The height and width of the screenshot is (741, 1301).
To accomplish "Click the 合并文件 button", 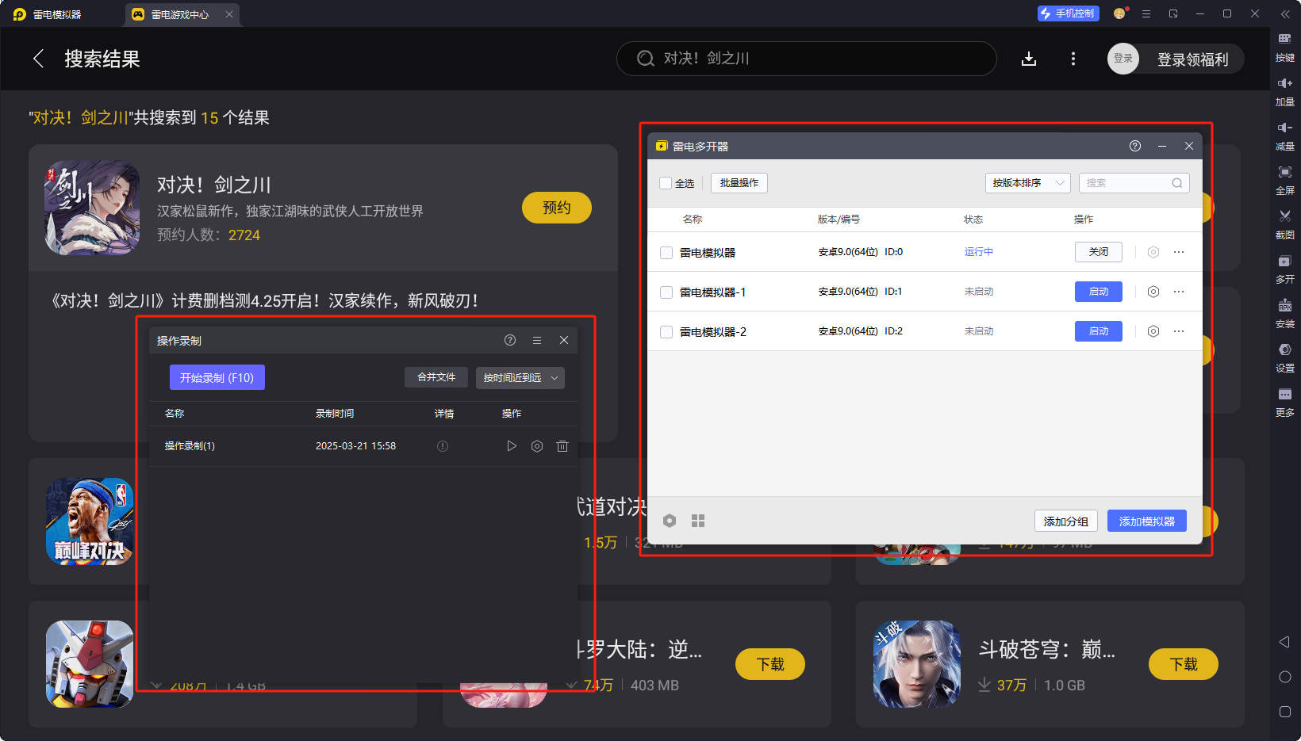I will point(436,377).
